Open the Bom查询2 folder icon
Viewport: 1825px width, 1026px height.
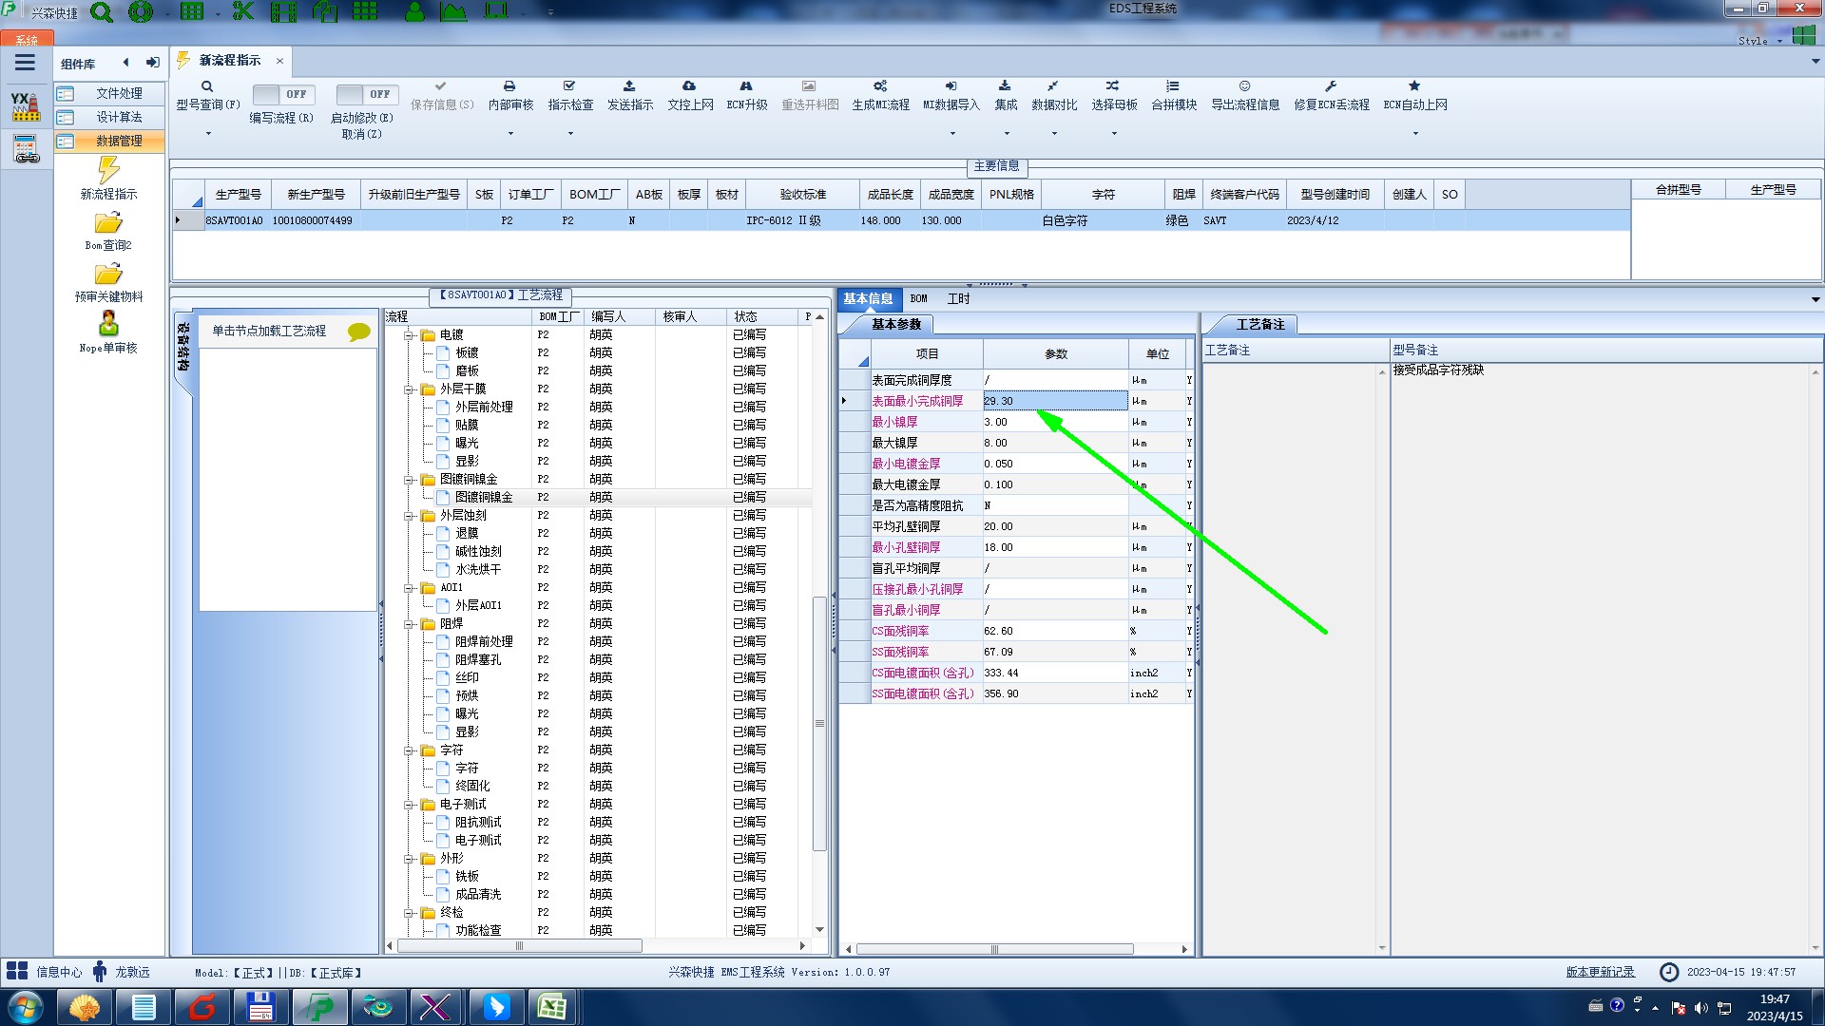coord(108,223)
